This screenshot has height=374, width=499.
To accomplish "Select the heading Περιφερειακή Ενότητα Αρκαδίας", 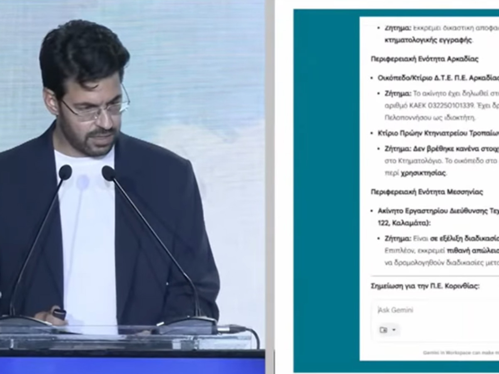I will 424,59.
